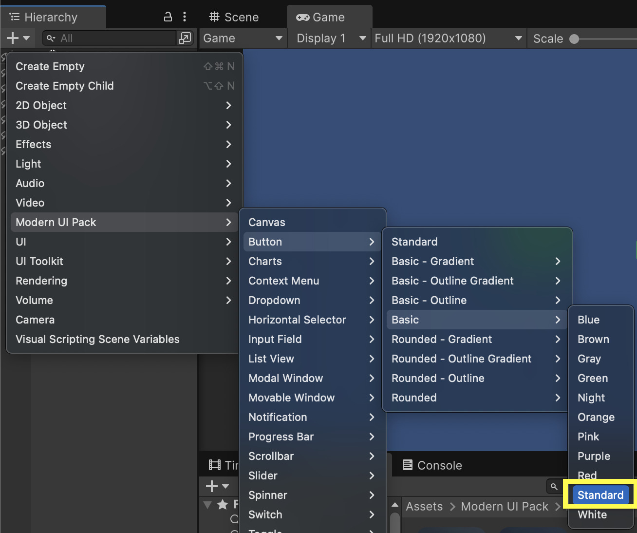Click the Favorites star icon in Project panel
The image size is (637, 533).
click(x=223, y=505)
